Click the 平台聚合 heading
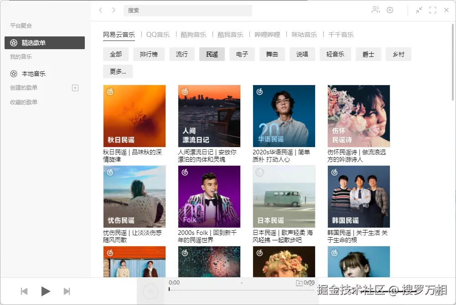Screen dimensions: 456x305 click(x=21, y=26)
